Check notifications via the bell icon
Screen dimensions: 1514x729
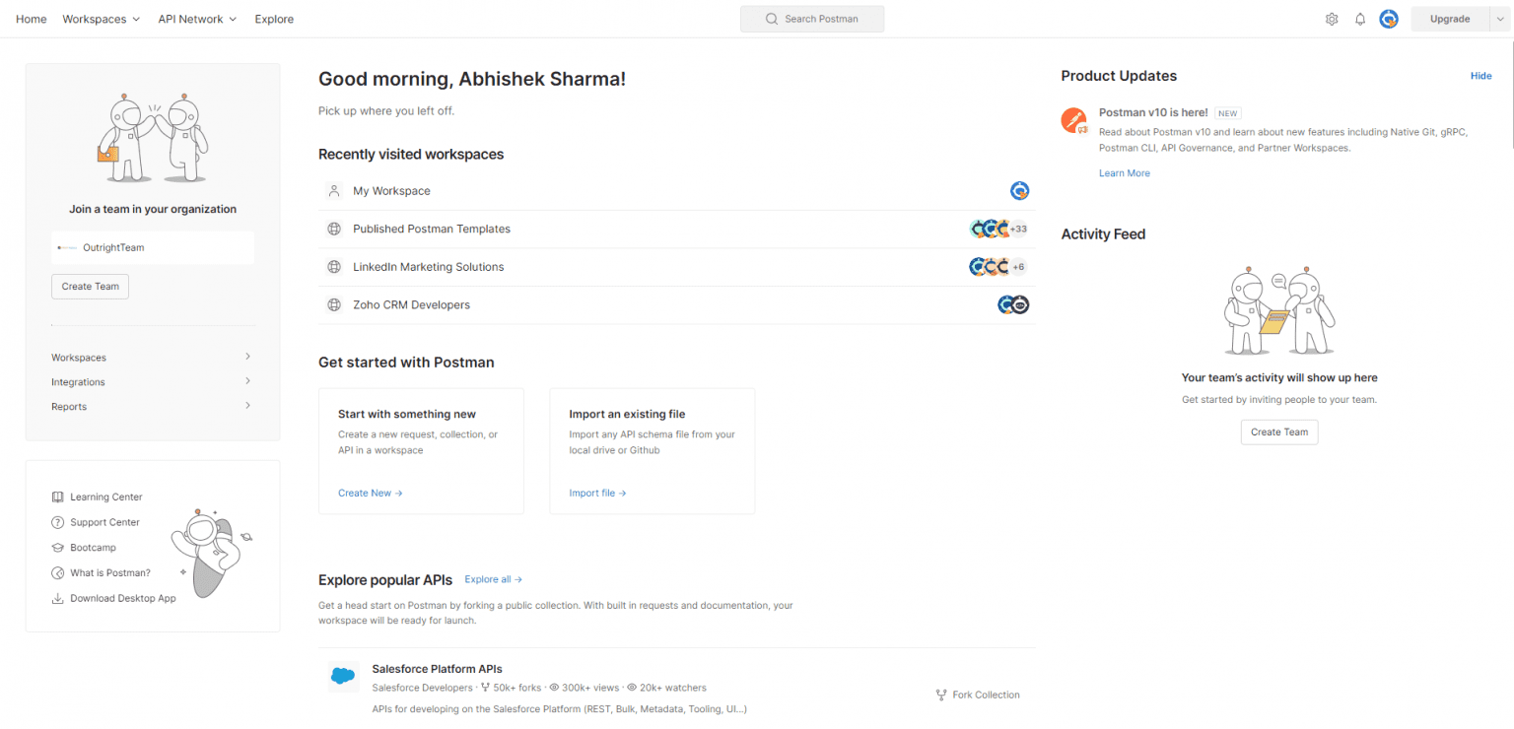click(1360, 19)
